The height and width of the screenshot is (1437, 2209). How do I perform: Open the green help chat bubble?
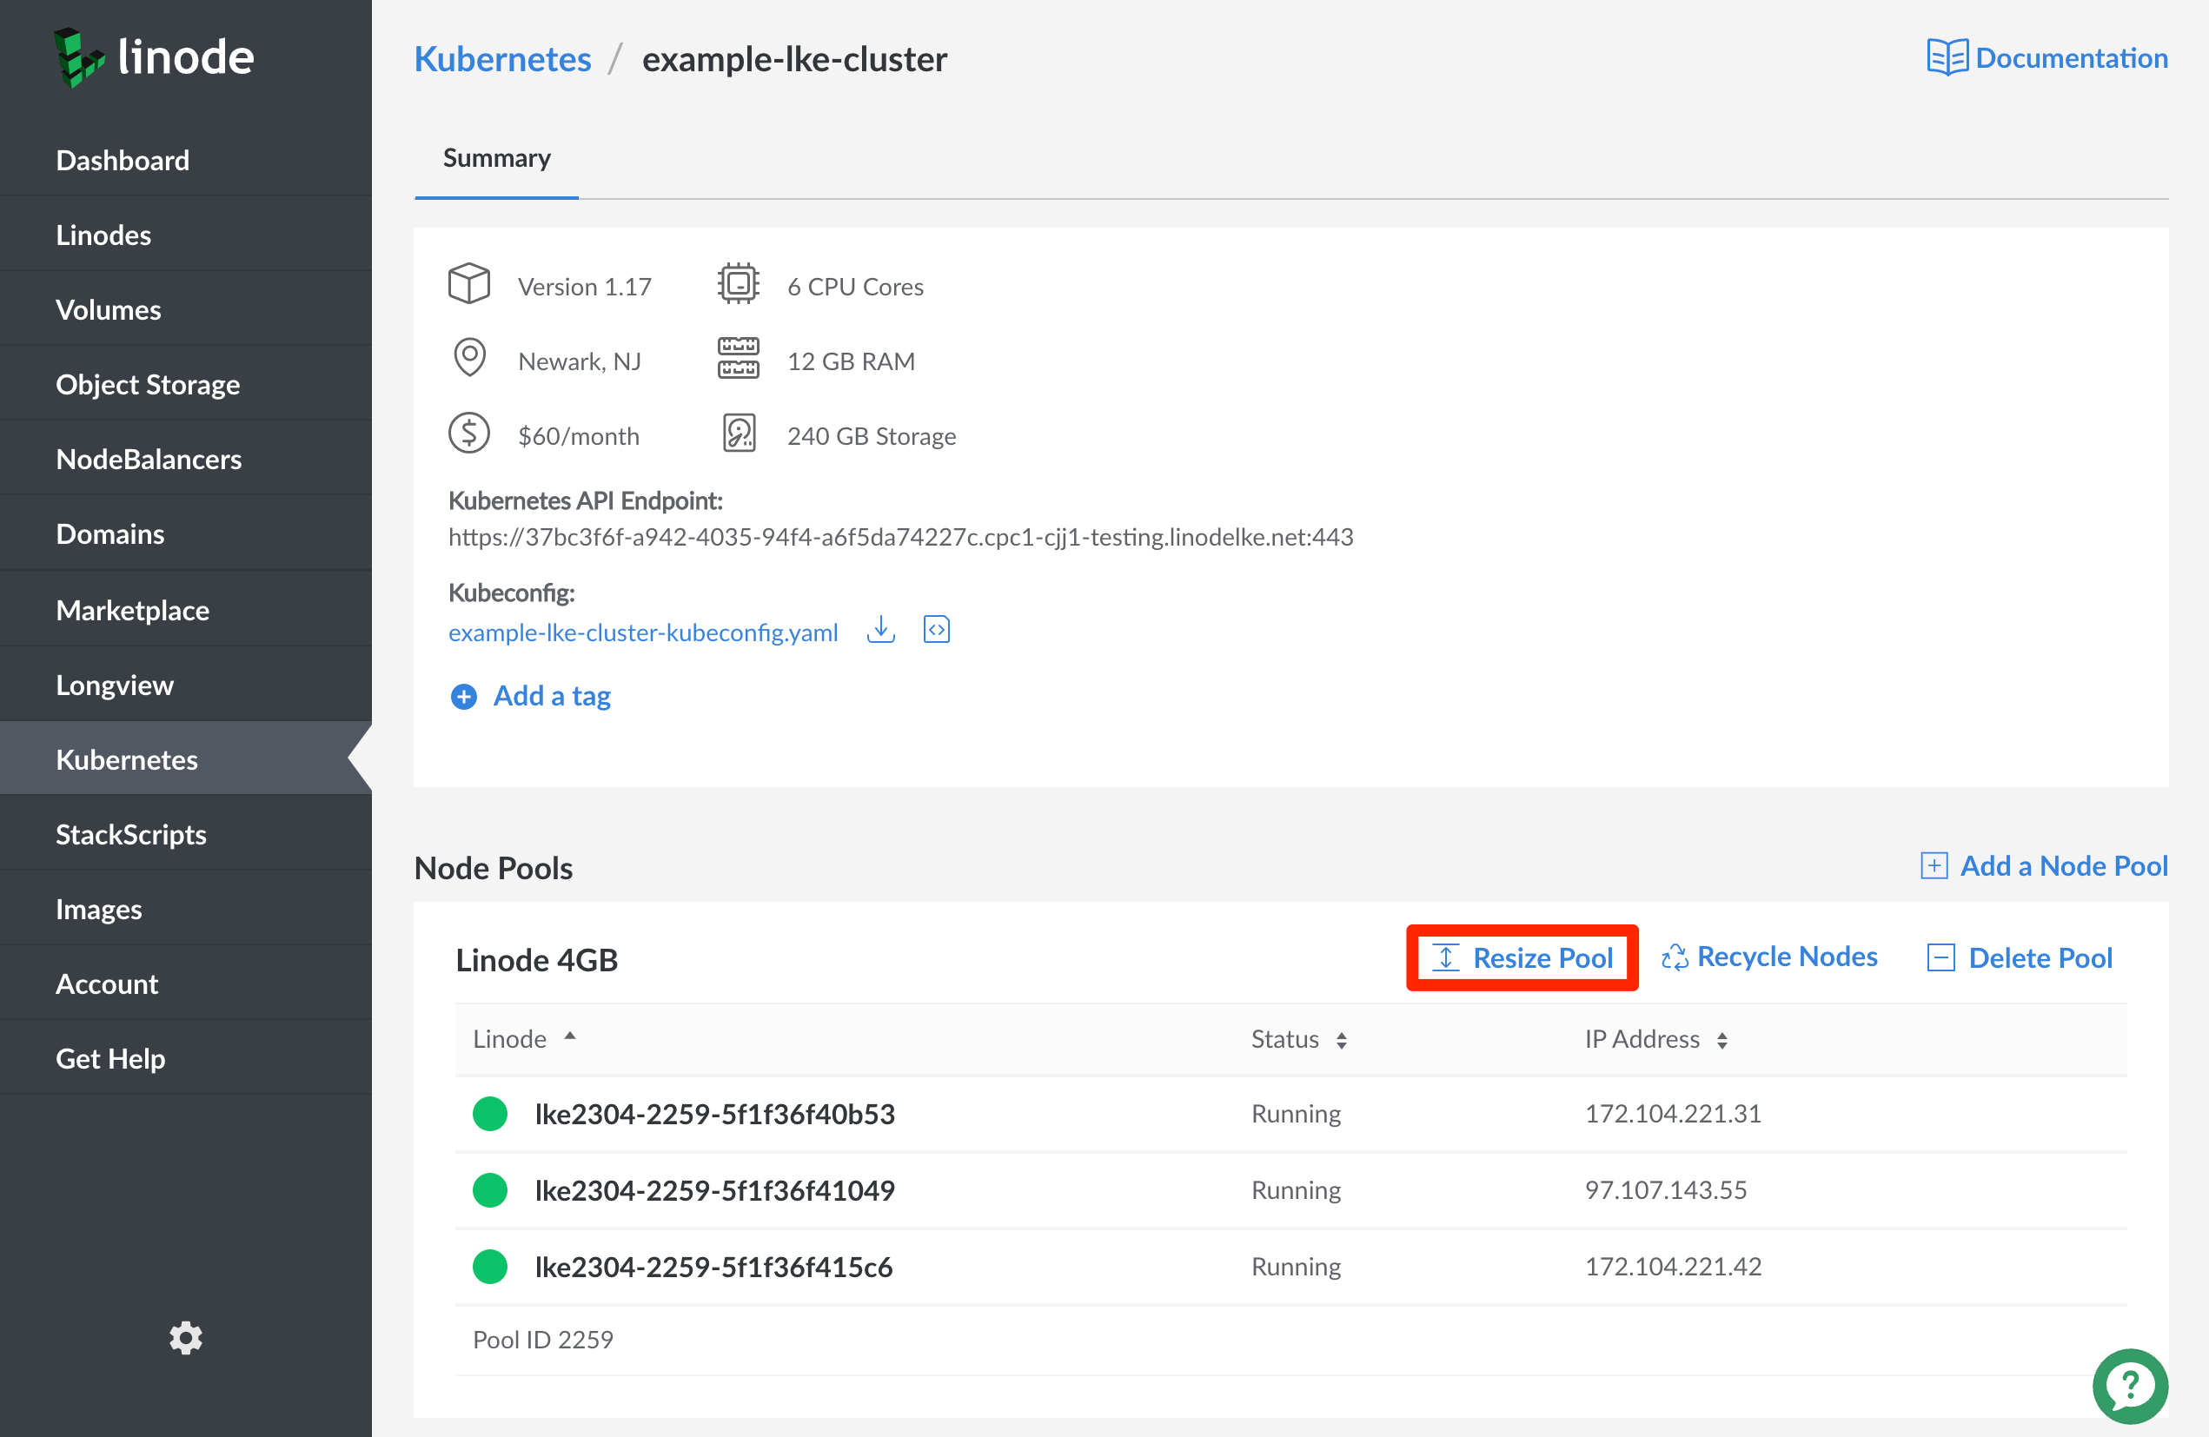tap(2129, 1385)
